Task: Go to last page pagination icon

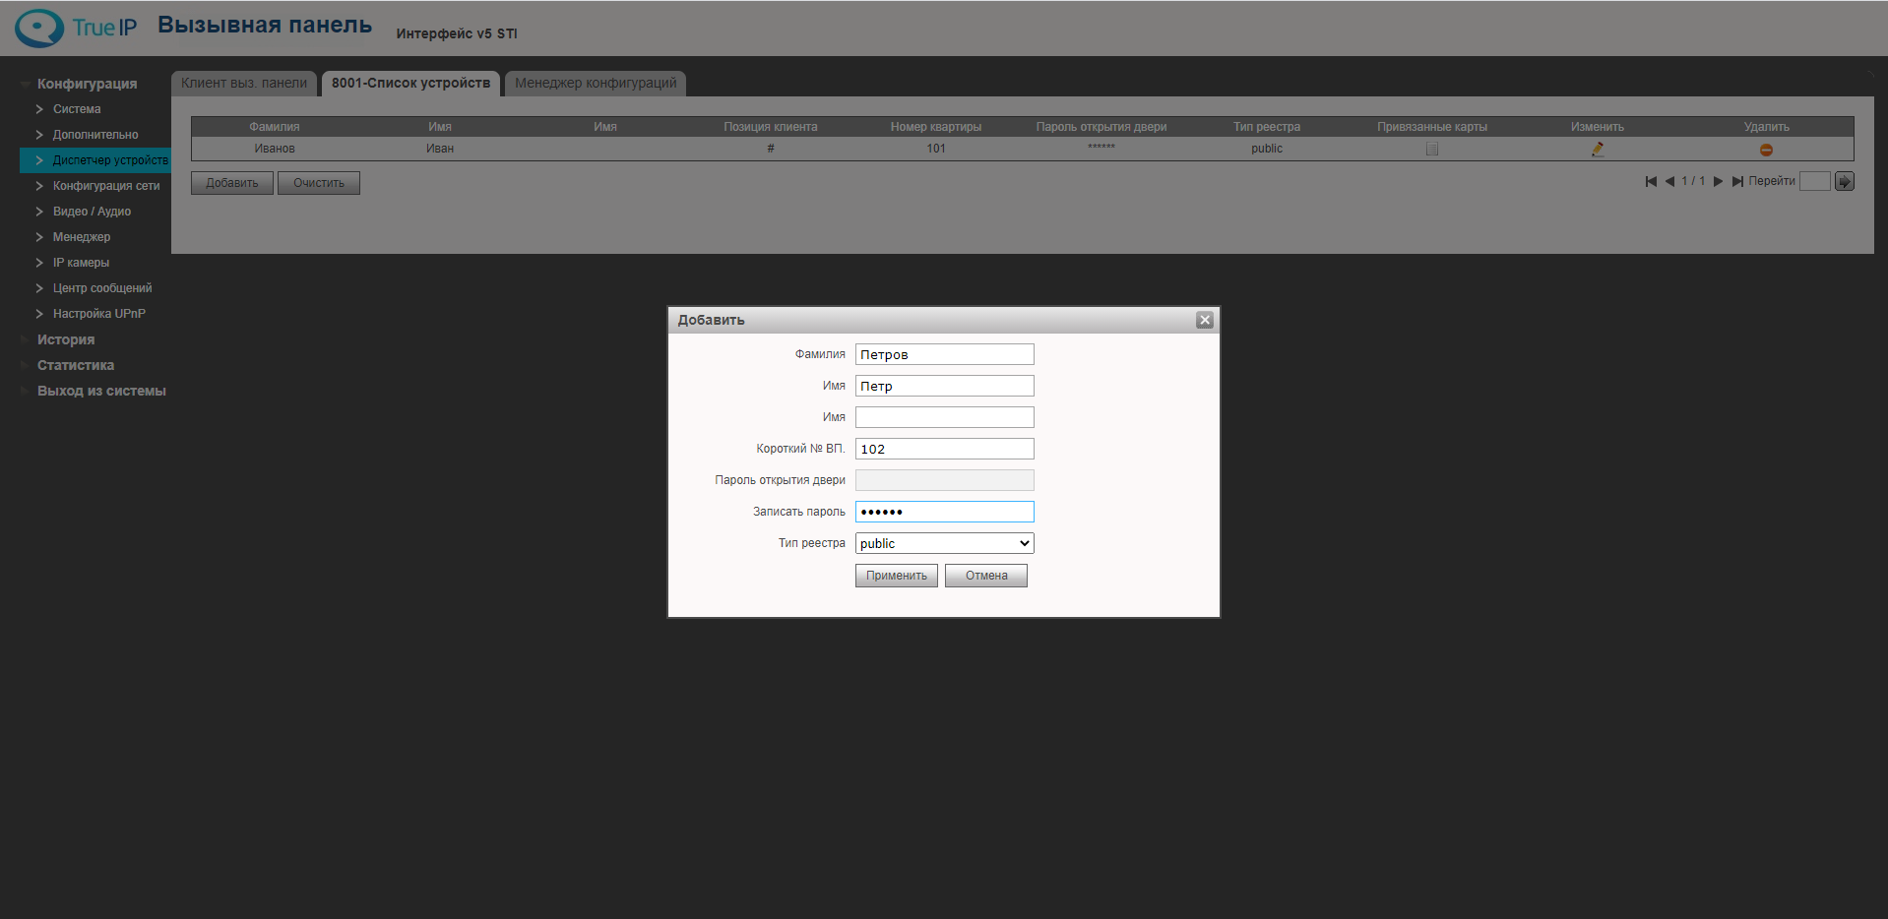Action: click(1737, 181)
